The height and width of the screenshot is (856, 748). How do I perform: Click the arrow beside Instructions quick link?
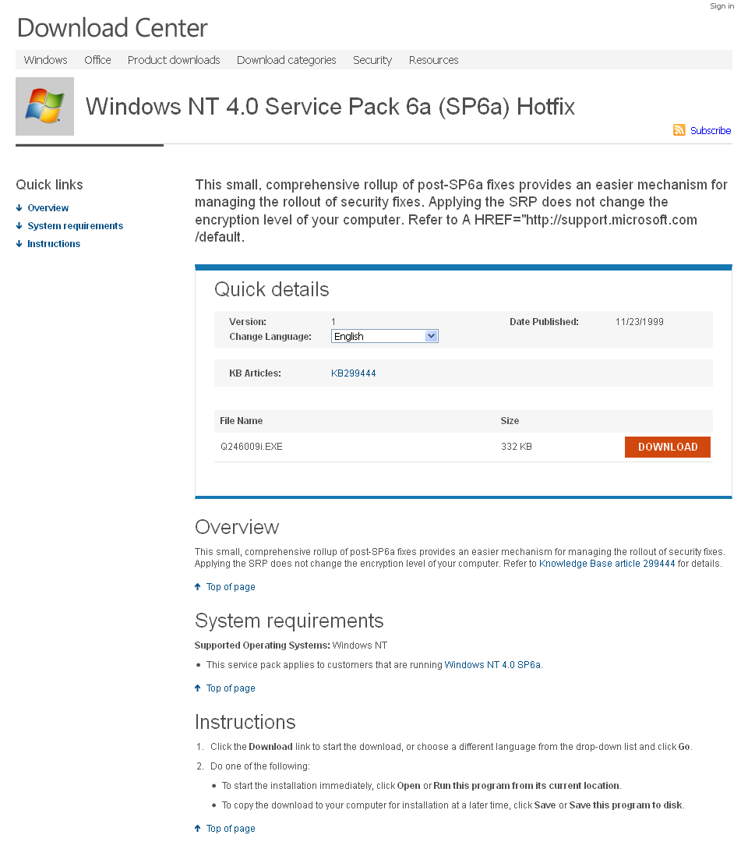pyautogui.click(x=19, y=244)
